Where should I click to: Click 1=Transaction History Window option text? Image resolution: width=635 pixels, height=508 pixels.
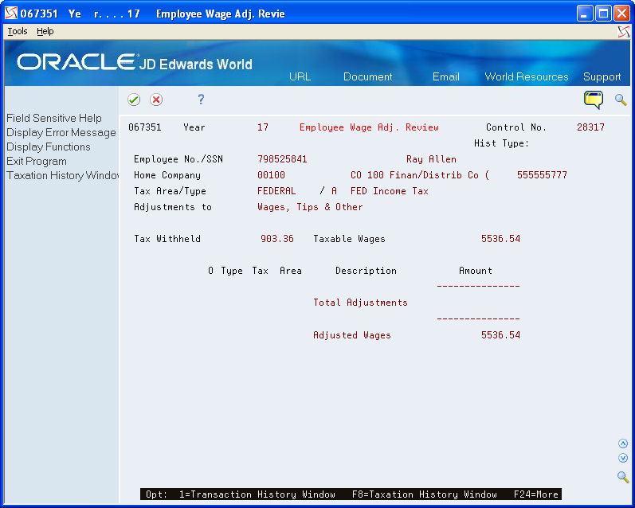point(257,494)
